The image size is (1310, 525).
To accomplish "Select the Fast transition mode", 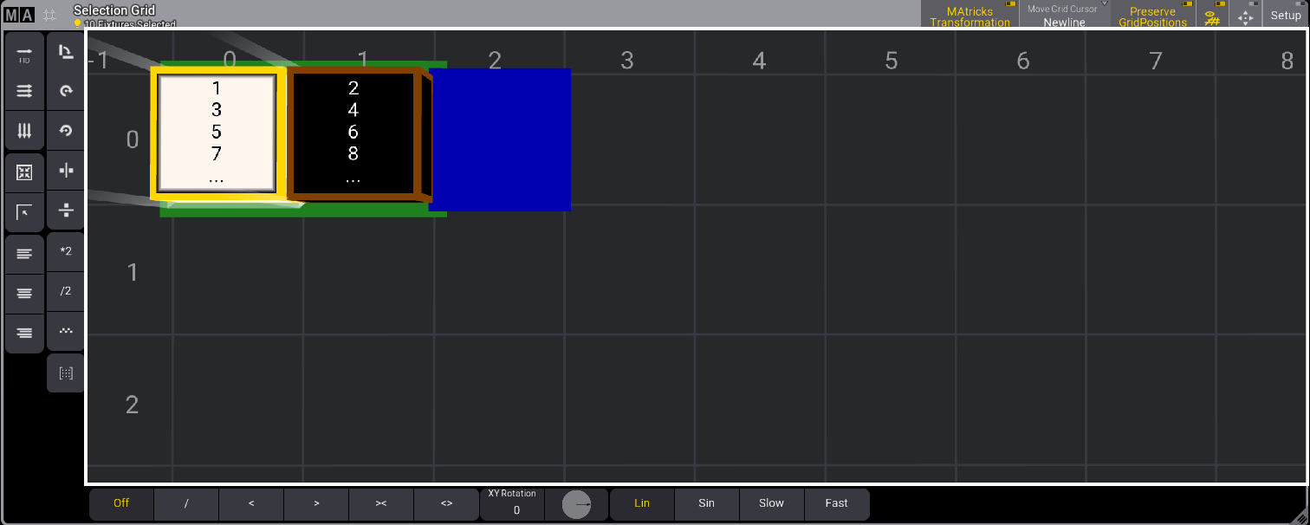I will point(836,503).
